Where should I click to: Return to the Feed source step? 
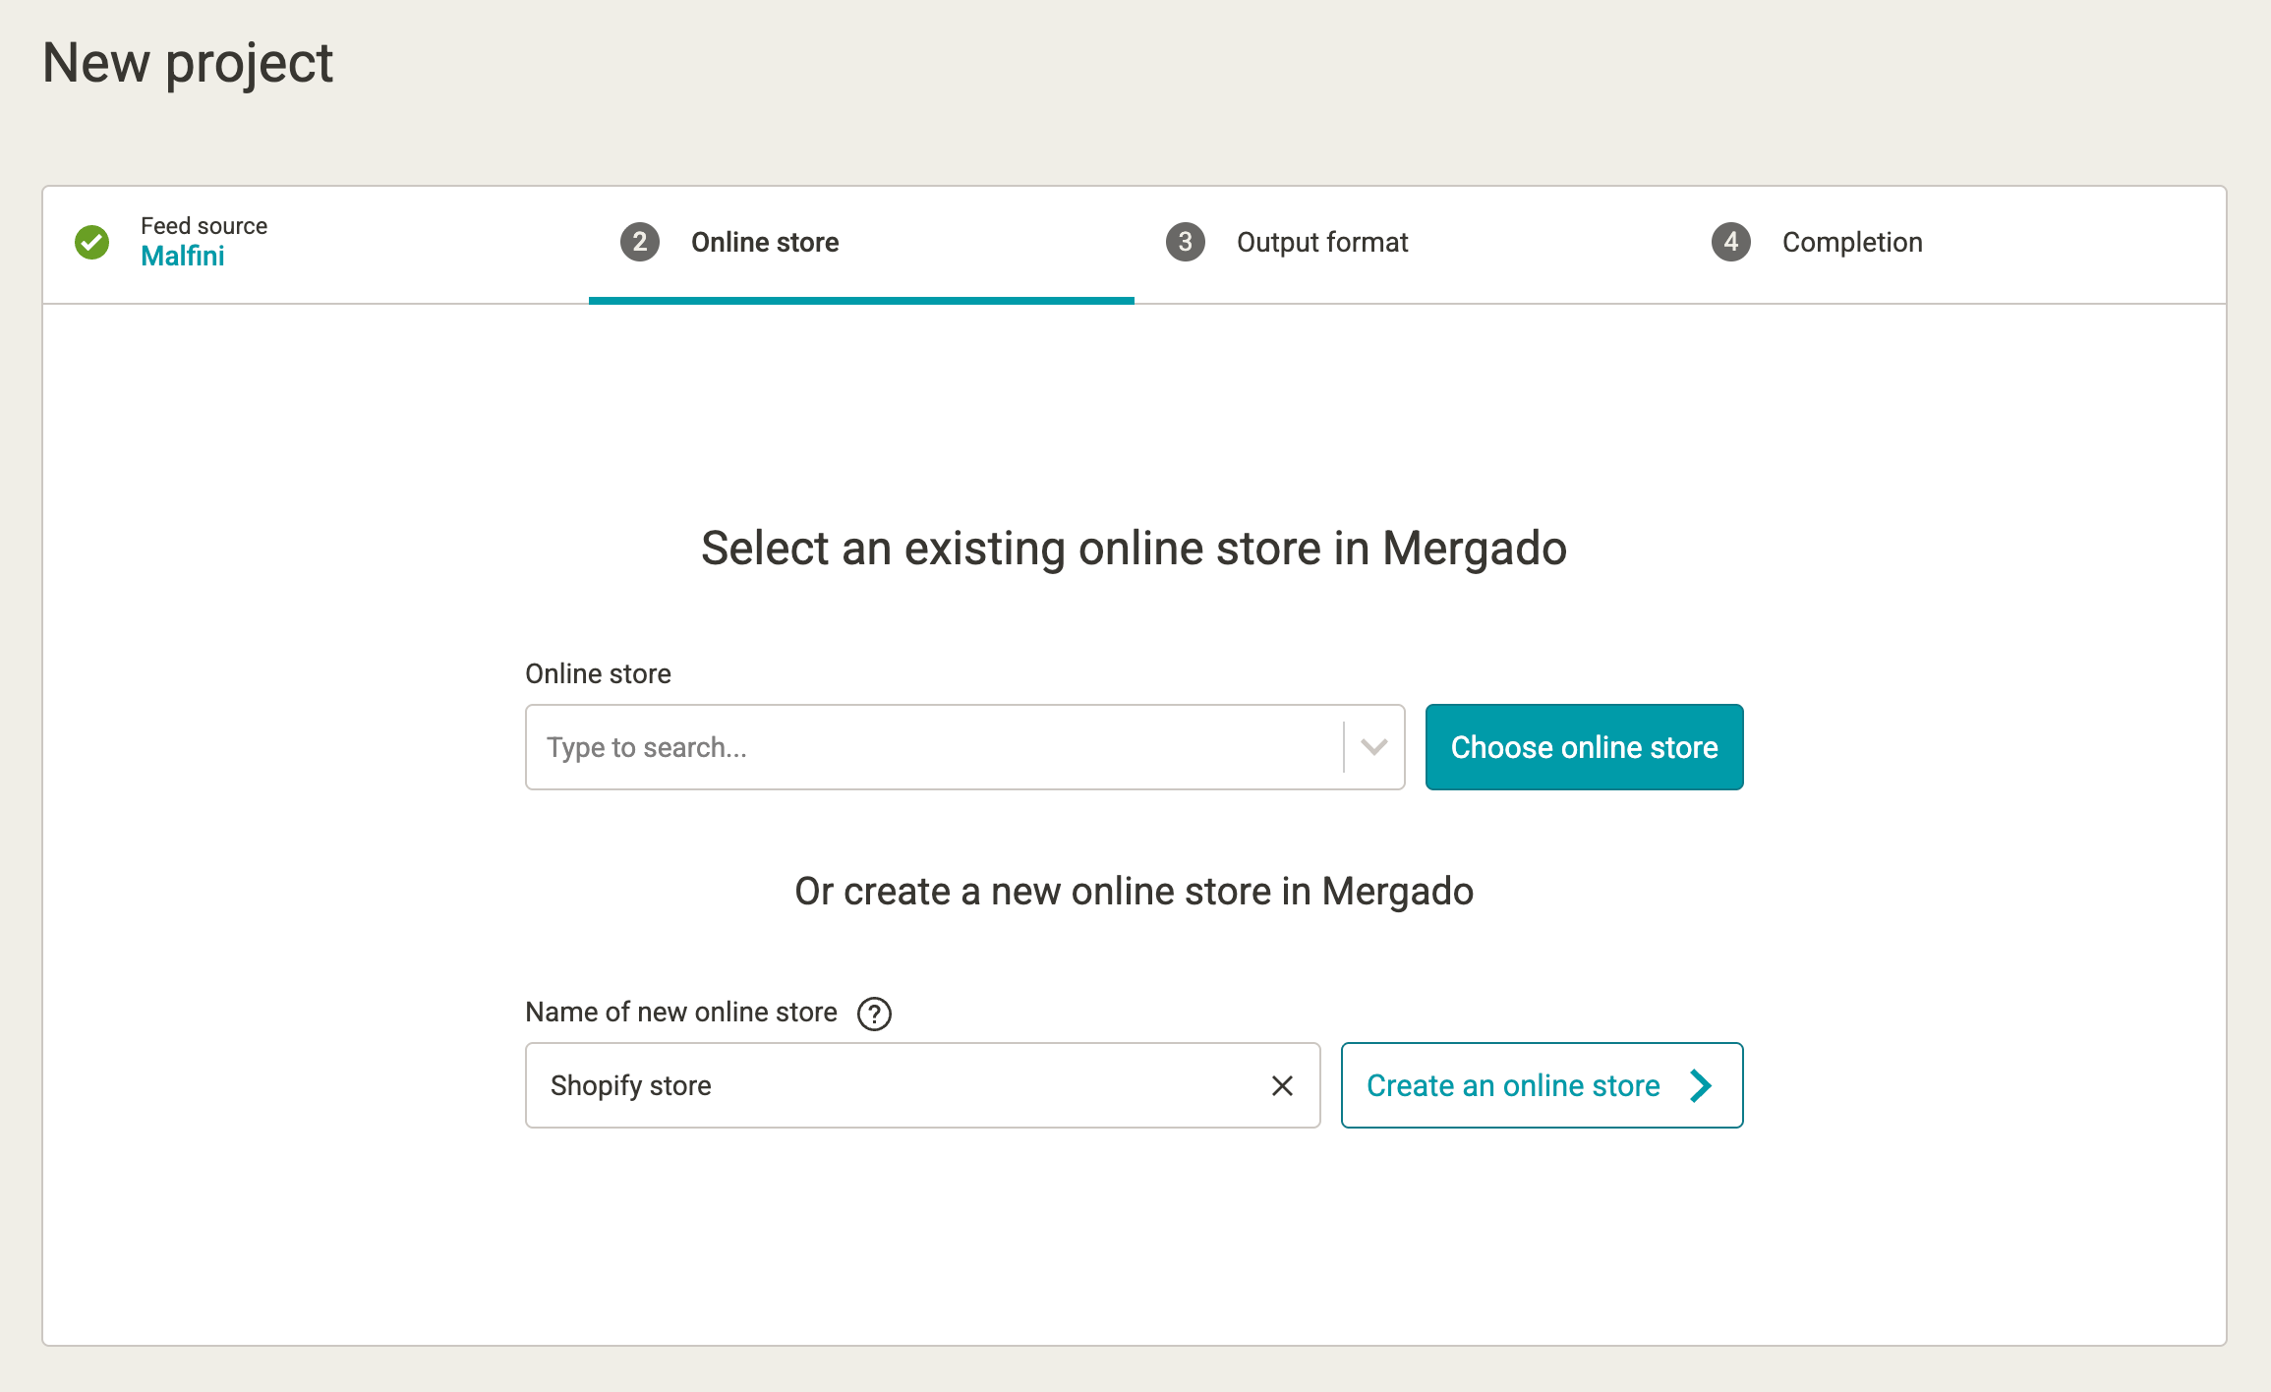(316, 243)
